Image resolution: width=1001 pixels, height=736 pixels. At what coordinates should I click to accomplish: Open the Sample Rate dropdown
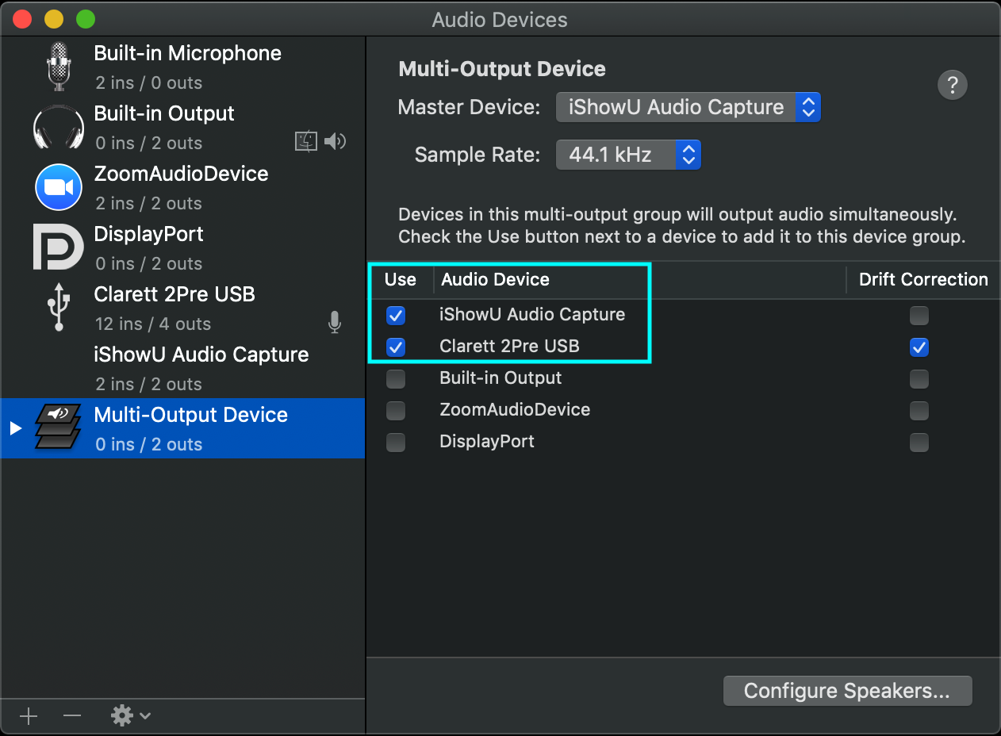628,155
